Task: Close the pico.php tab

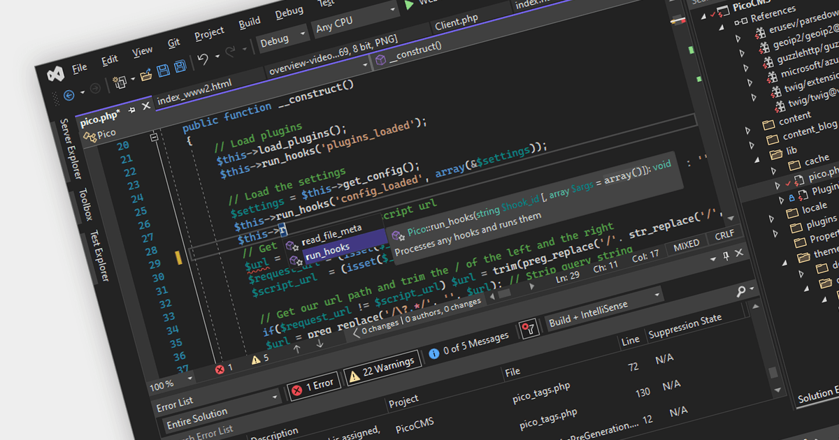Action: (x=145, y=107)
